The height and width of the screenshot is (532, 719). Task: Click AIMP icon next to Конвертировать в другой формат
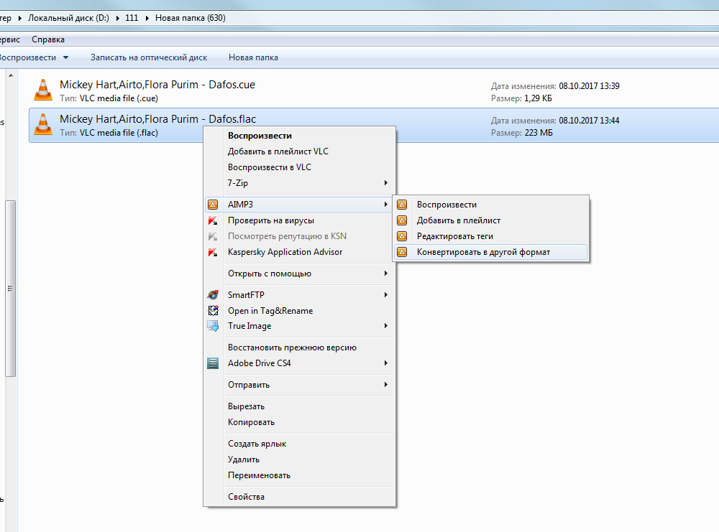tap(402, 252)
